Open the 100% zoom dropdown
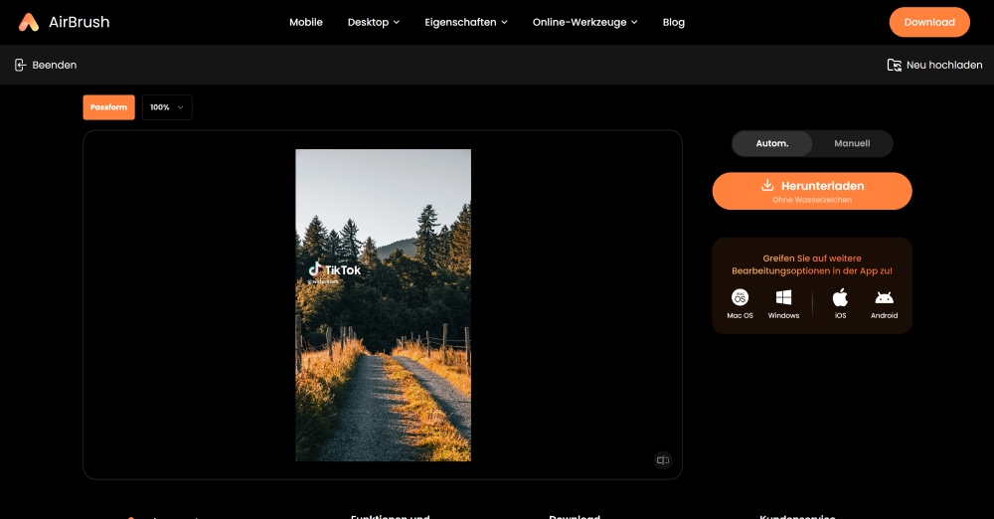This screenshot has height=519, width=994. click(167, 107)
